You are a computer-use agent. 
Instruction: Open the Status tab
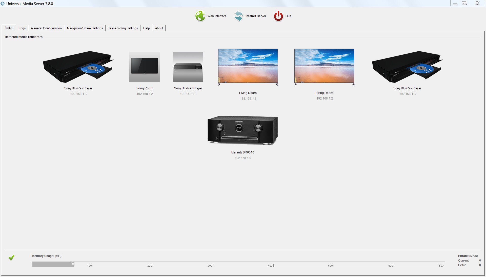[9, 28]
